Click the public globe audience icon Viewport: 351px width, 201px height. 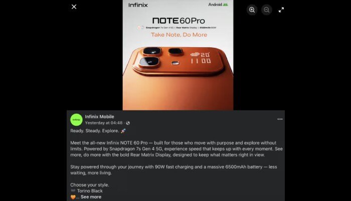click(x=128, y=123)
